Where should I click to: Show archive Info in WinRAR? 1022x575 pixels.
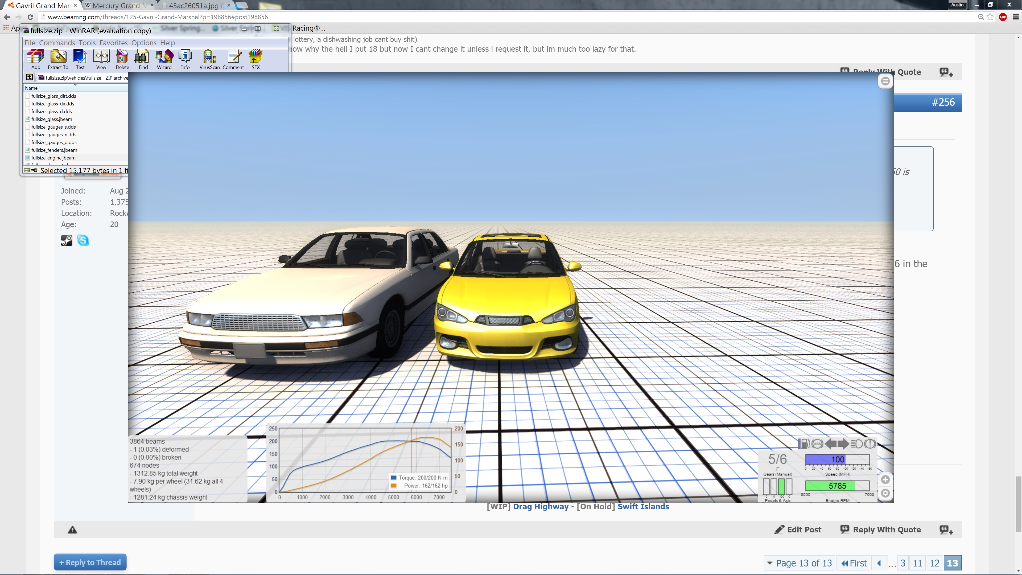pos(185,59)
